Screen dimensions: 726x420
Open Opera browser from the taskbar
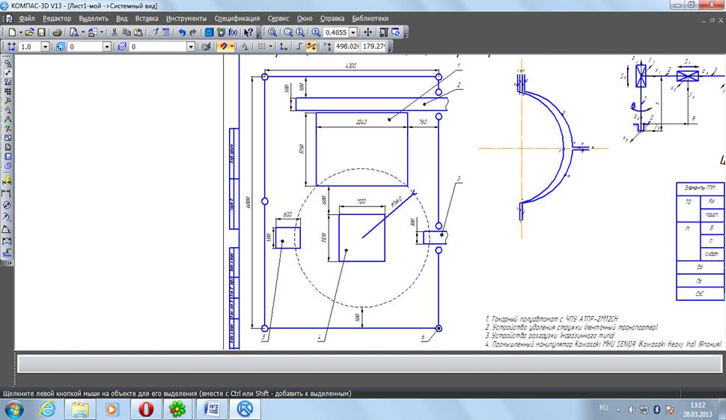[144, 409]
